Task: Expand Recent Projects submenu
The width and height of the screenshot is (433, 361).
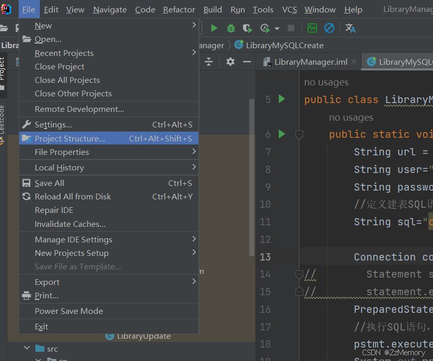Action: (109, 53)
